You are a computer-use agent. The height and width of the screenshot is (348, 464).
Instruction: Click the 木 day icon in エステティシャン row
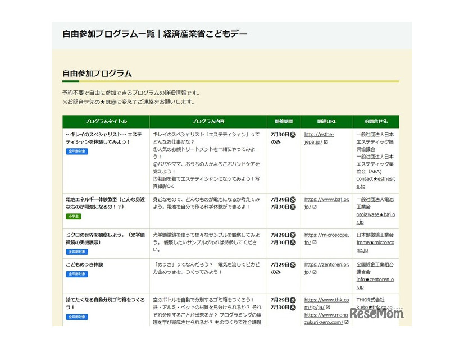(x=293, y=135)
